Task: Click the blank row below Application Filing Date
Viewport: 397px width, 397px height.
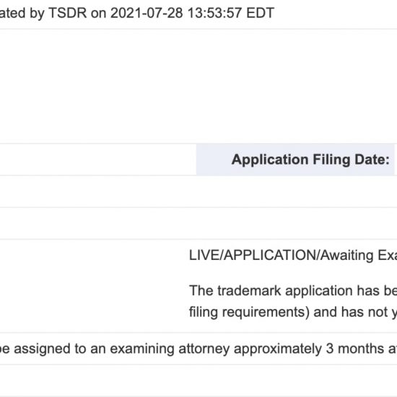Action: (x=198, y=191)
